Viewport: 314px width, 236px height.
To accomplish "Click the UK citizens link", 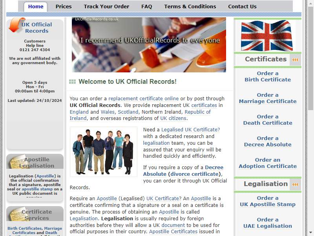I will (173, 118).
